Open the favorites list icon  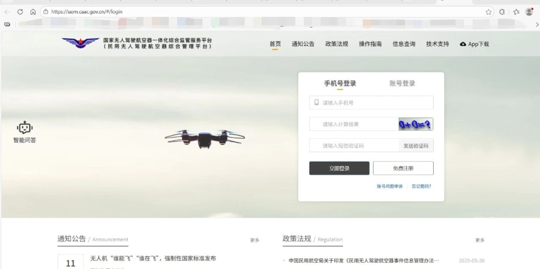[516, 12]
